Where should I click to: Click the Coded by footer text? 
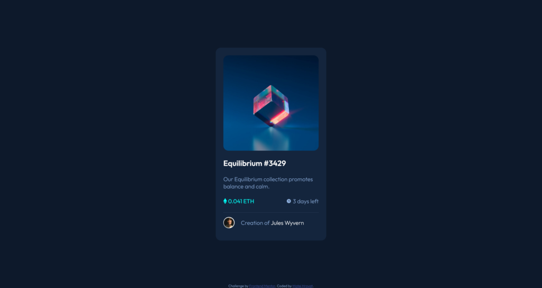tap(284, 286)
